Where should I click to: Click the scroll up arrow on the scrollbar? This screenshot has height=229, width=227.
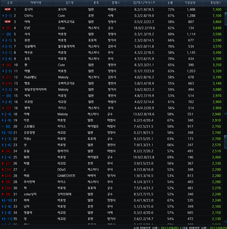coord(225,114)
